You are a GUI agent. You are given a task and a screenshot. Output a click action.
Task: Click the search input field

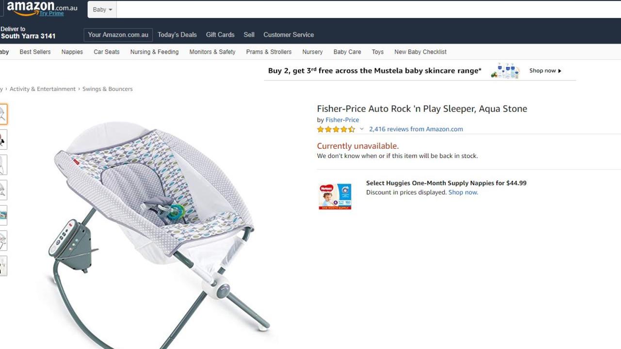(x=369, y=10)
